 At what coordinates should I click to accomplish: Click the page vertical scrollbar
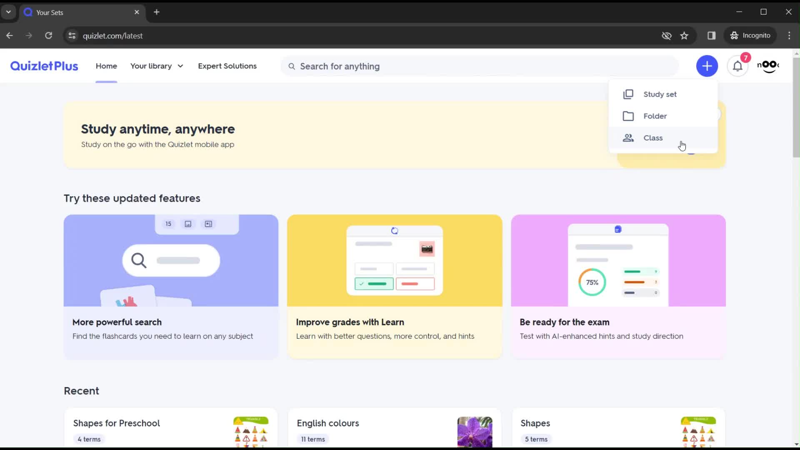click(x=796, y=107)
